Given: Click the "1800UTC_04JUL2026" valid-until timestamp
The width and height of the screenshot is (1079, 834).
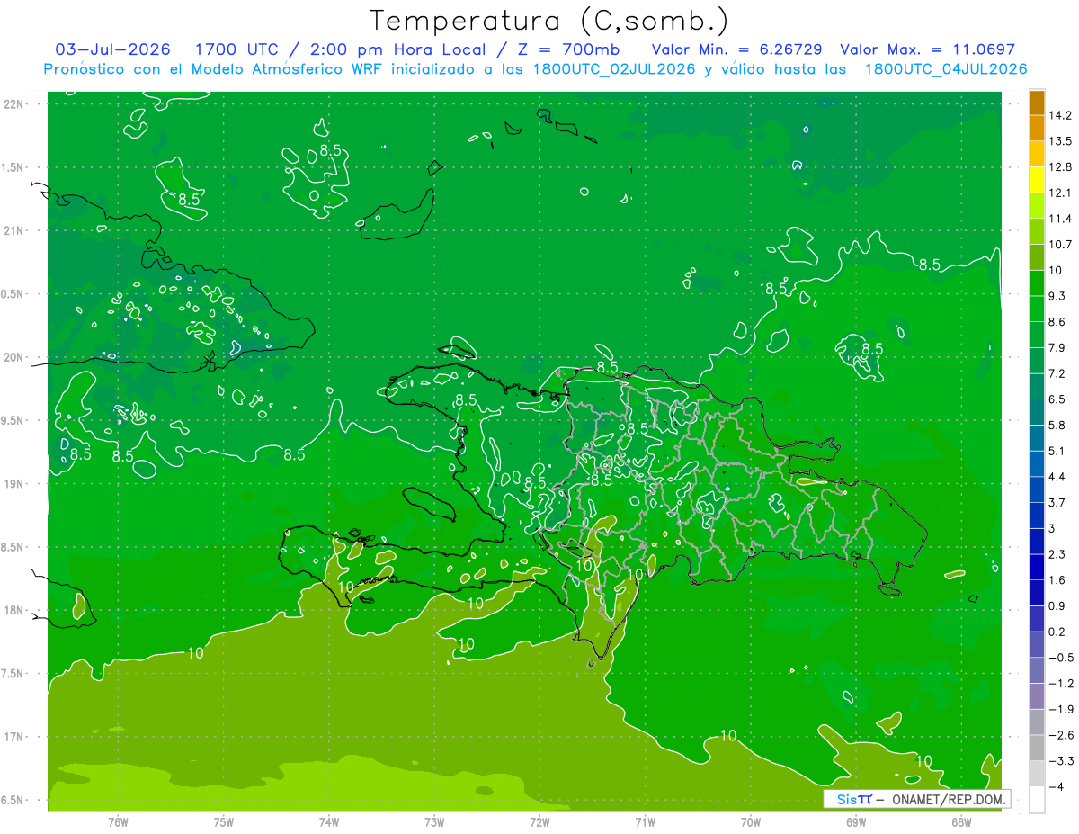Looking at the screenshot, I should point(946,69).
